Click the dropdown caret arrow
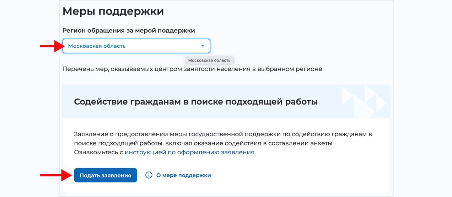 pyautogui.click(x=203, y=46)
